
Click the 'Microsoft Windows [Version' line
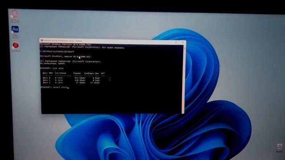(65, 44)
